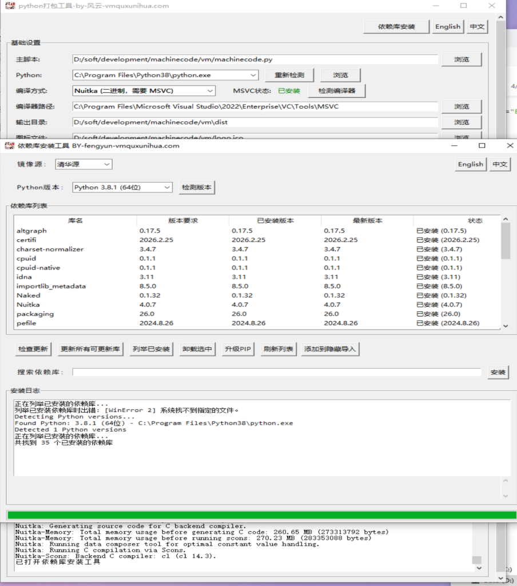
Task: Click 检查更新 to check for updates
Action: (x=33, y=349)
